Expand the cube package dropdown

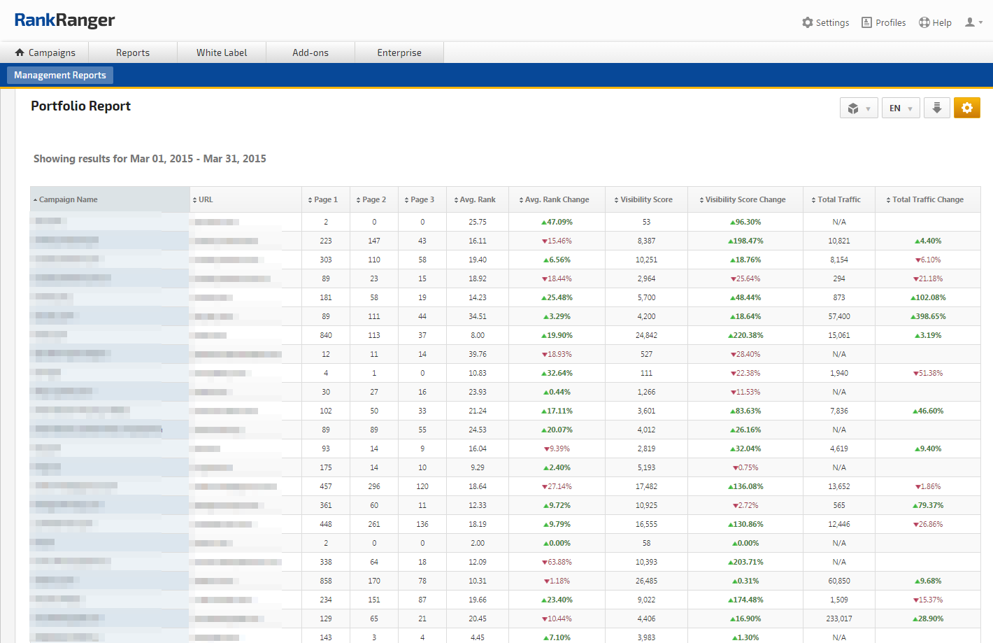point(858,108)
